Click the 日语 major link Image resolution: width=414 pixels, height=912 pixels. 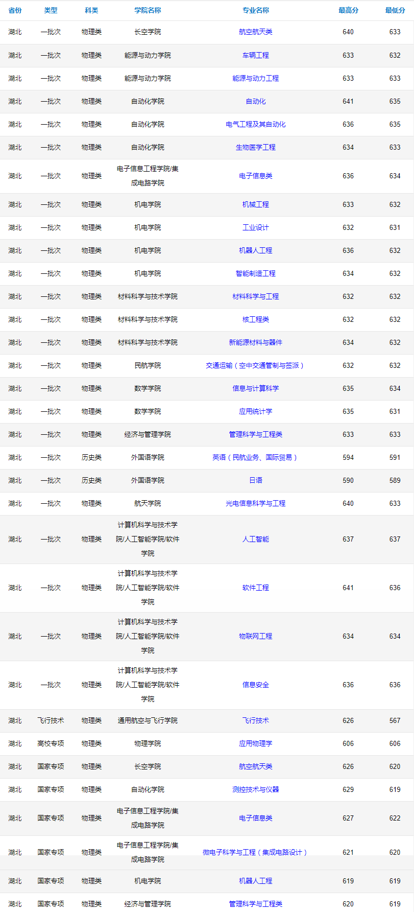255,480
